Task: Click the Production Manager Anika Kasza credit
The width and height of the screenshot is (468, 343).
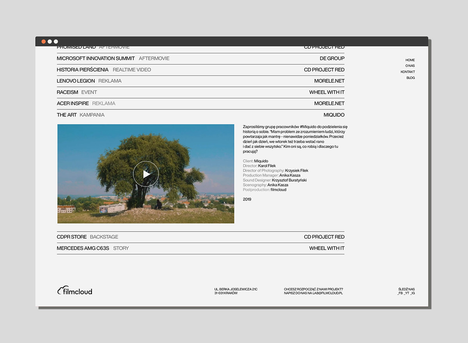Action: (271, 176)
